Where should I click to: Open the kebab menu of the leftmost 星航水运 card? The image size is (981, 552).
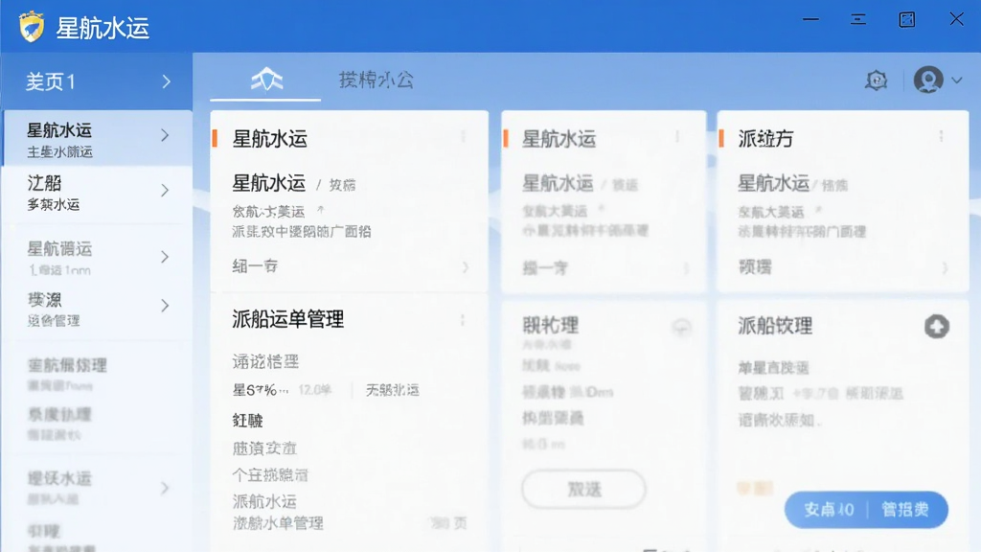464,136
